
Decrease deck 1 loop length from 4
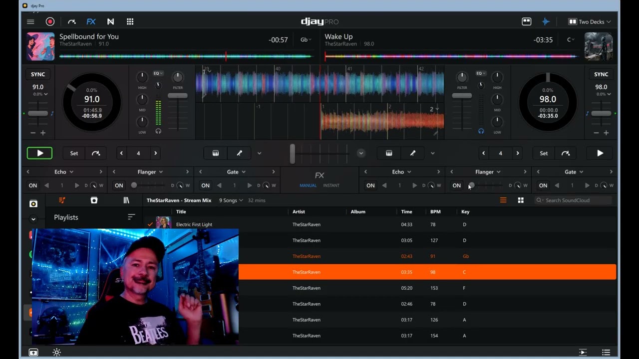[x=121, y=153]
